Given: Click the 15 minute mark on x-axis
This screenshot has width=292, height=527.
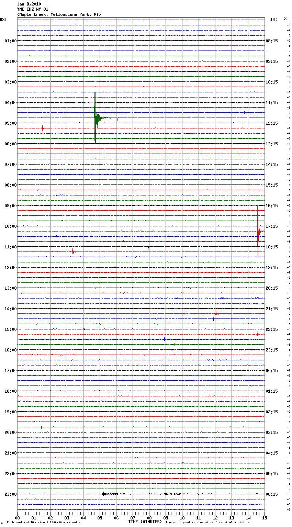Looking at the screenshot, I should [264, 518].
